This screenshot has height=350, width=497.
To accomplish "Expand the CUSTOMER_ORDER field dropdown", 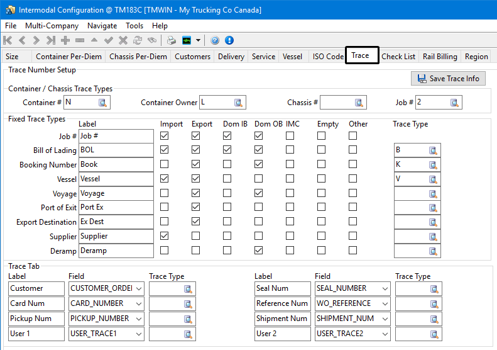I will [x=139, y=288].
